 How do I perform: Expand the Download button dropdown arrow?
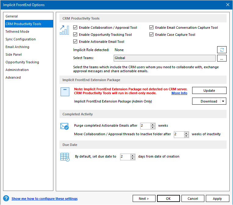[x=223, y=101]
